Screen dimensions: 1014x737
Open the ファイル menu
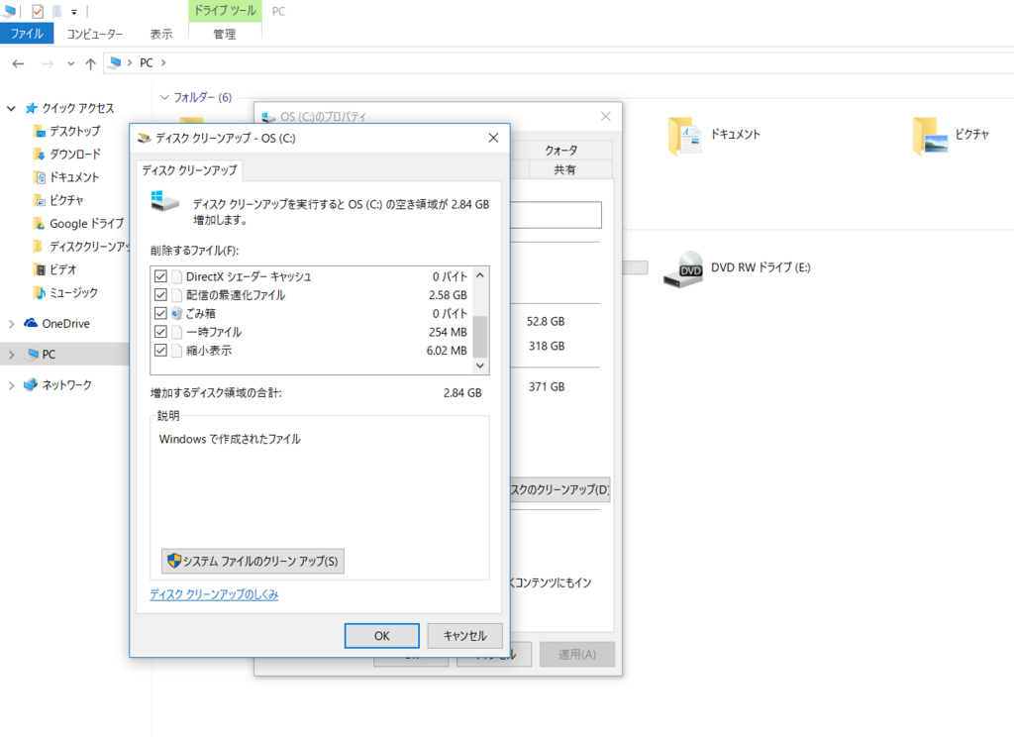[27, 34]
